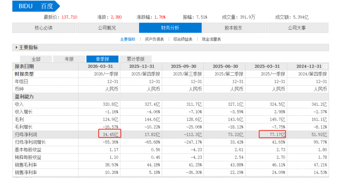
Task: Click the 77.17亿 net profit cell
Action: click(277, 135)
